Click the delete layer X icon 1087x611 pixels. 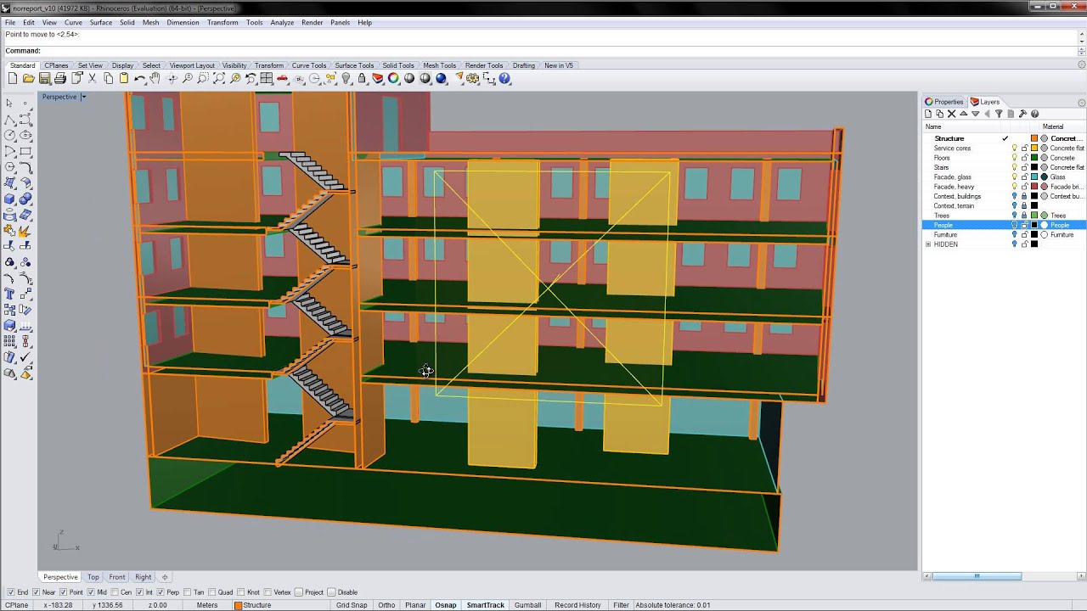click(x=951, y=114)
